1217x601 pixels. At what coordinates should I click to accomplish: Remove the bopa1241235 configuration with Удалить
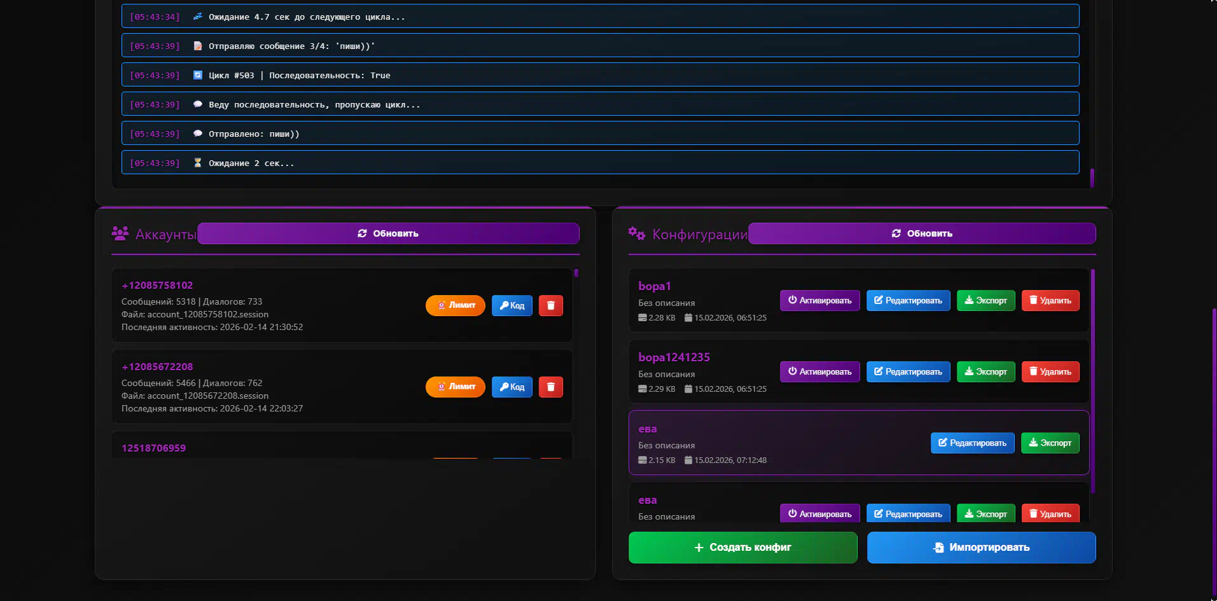click(x=1050, y=372)
